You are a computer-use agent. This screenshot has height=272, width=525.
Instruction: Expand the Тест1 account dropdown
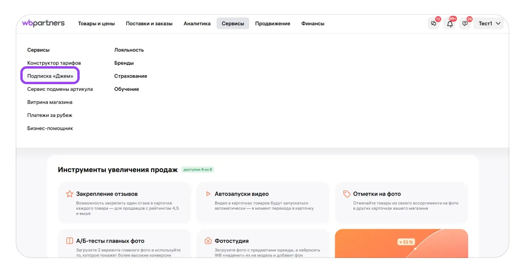tap(489, 23)
